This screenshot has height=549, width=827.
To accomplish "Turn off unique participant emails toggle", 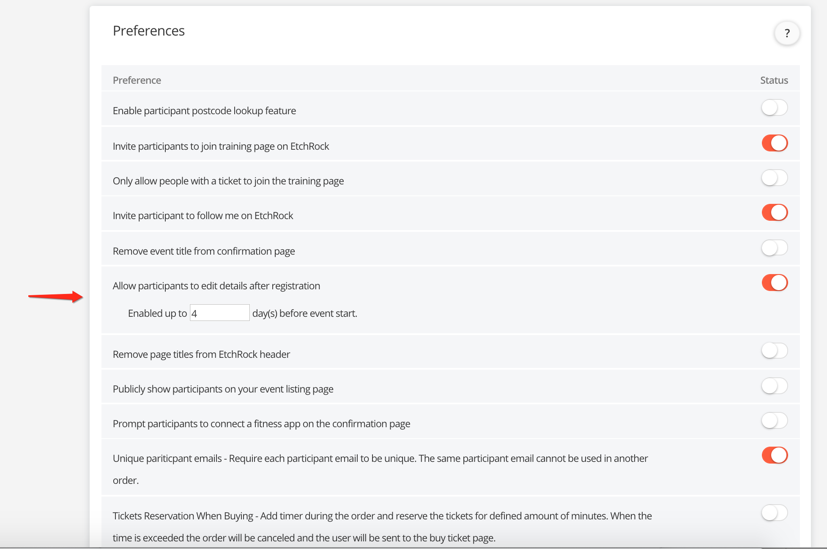I will click(x=774, y=456).
